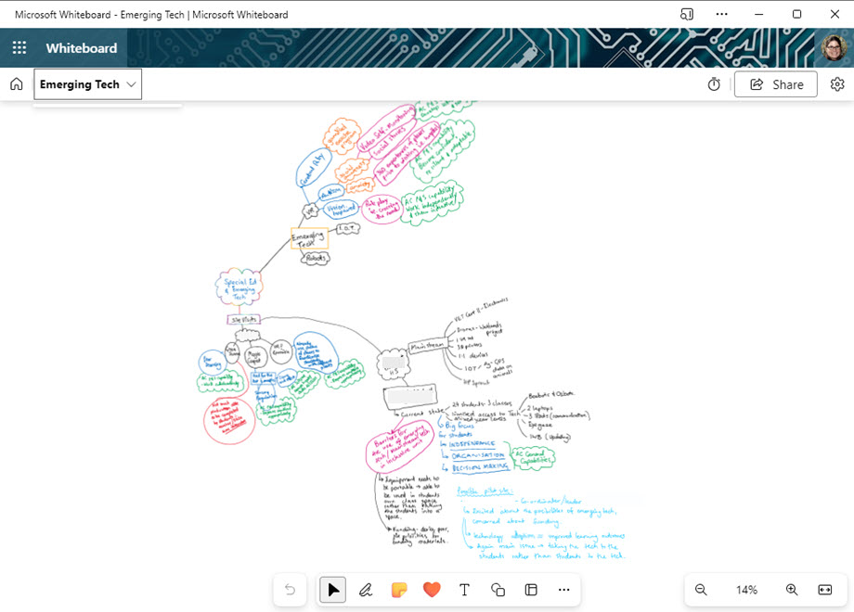Select the AC General Capabilities green cloud
This screenshot has width=854, height=612.
pos(532,457)
